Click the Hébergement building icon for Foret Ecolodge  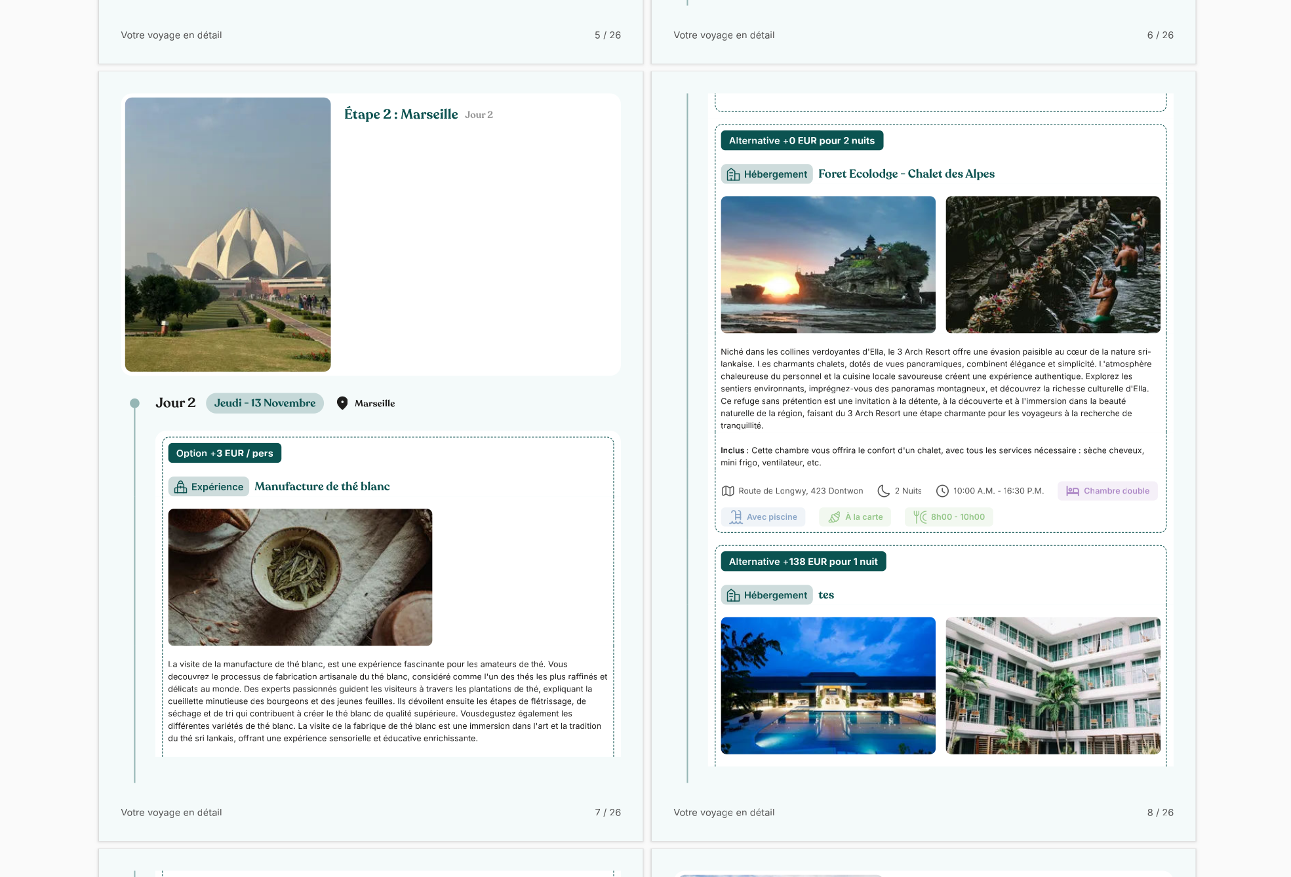(x=733, y=174)
